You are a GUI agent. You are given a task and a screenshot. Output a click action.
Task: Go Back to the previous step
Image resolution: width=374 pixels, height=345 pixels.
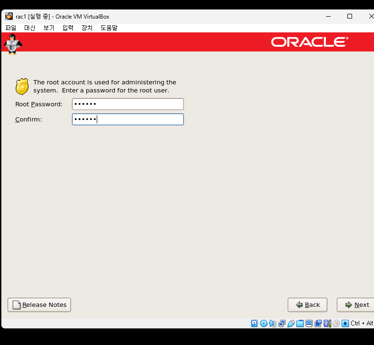[x=307, y=305]
